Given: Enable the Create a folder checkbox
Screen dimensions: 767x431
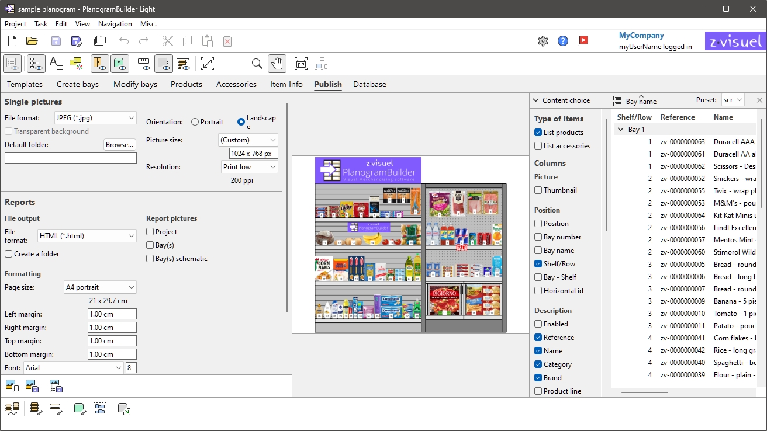Looking at the screenshot, I should 8,254.
